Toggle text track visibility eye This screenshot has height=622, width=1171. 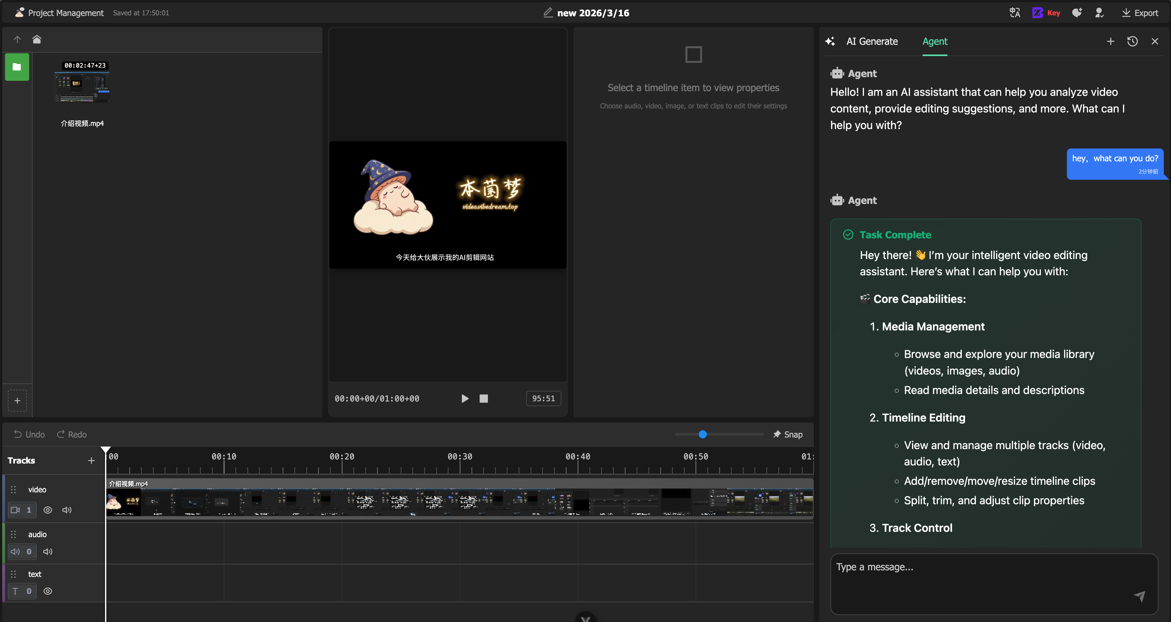48,591
